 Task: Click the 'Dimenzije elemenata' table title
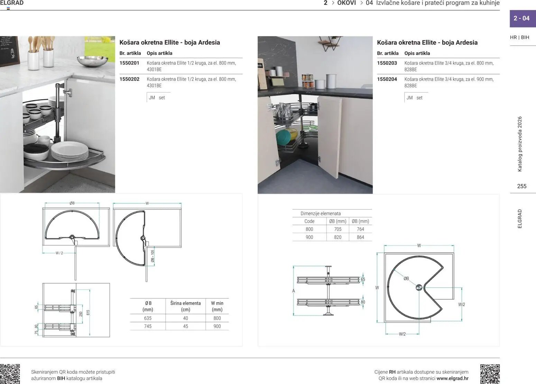coord(321,214)
